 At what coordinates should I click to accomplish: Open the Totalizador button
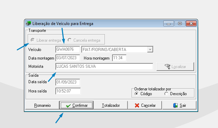click(111, 105)
